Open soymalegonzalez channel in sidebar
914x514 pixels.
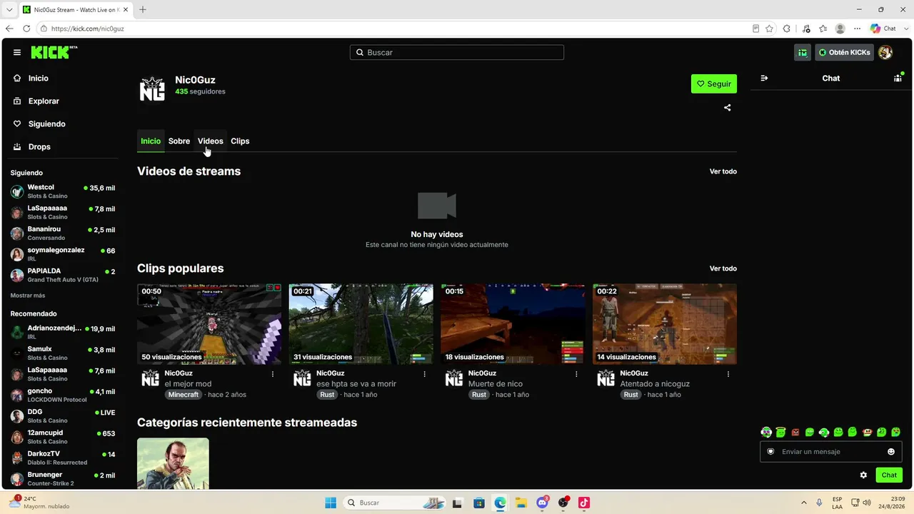[x=63, y=254]
